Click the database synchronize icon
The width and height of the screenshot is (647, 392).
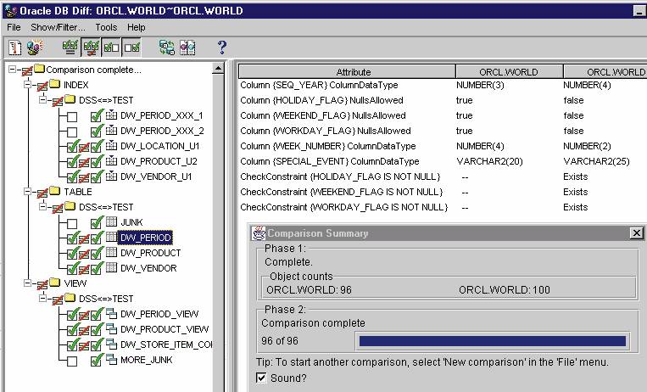click(167, 48)
